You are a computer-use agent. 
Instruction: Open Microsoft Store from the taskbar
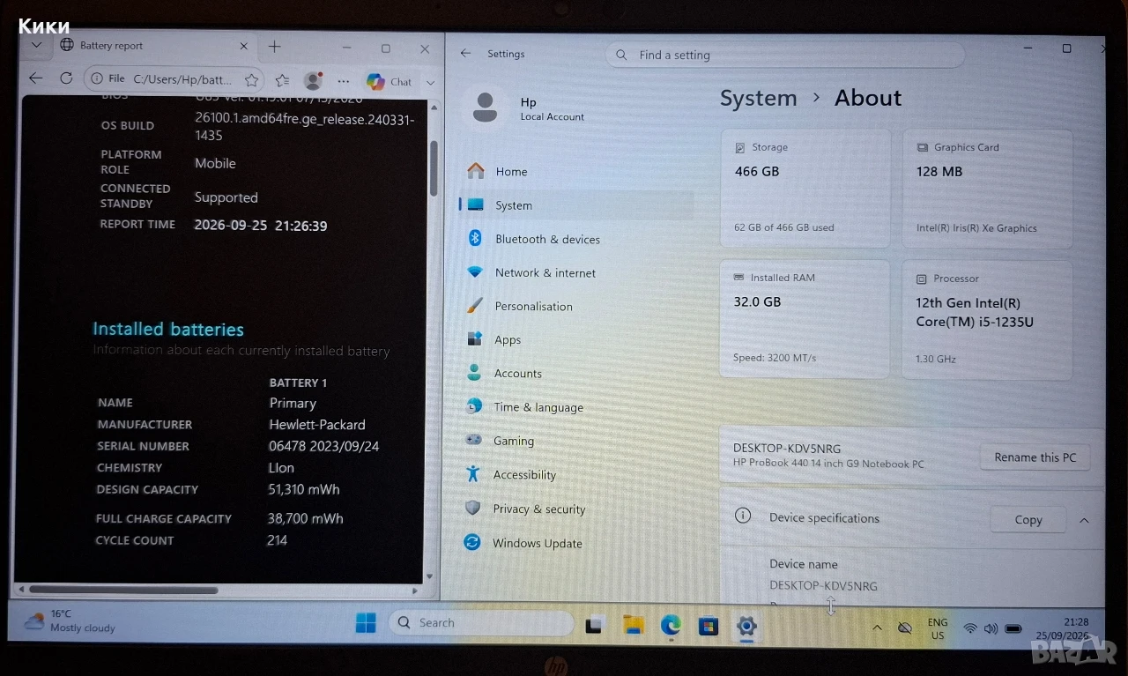pos(708,626)
